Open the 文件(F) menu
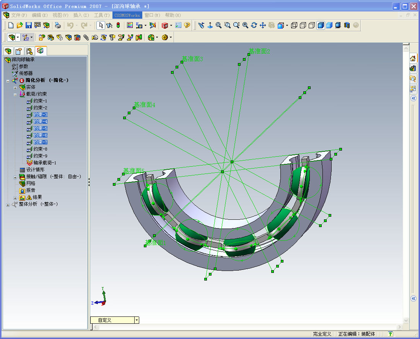Screen dimensions: 420x339 click(x=19, y=15)
